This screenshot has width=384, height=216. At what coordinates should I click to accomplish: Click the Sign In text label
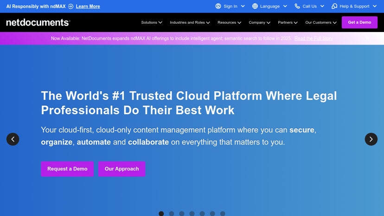[x=230, y=7]
